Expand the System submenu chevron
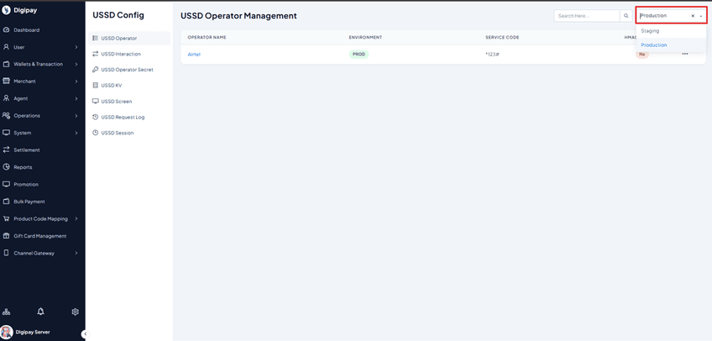 76,133
